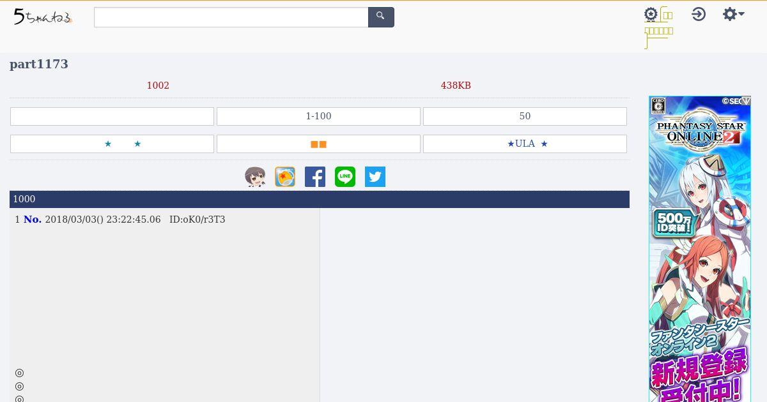Image resolution: width=767 pixels, height=402 pixels.
Task: Click the 438KB thread size text
Action: pyautogui.click(x=456, y=86)
